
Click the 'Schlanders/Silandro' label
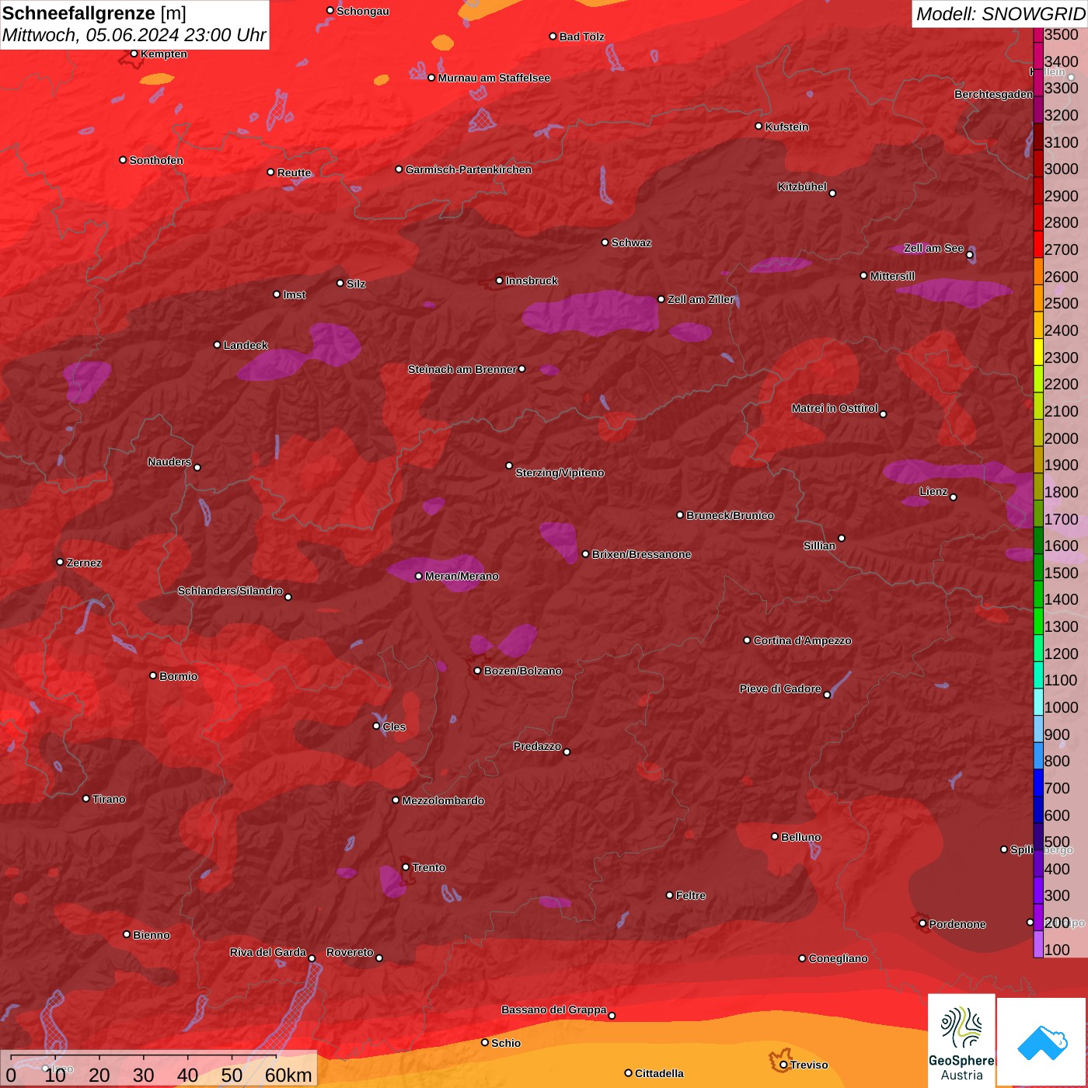coord(230,591)
